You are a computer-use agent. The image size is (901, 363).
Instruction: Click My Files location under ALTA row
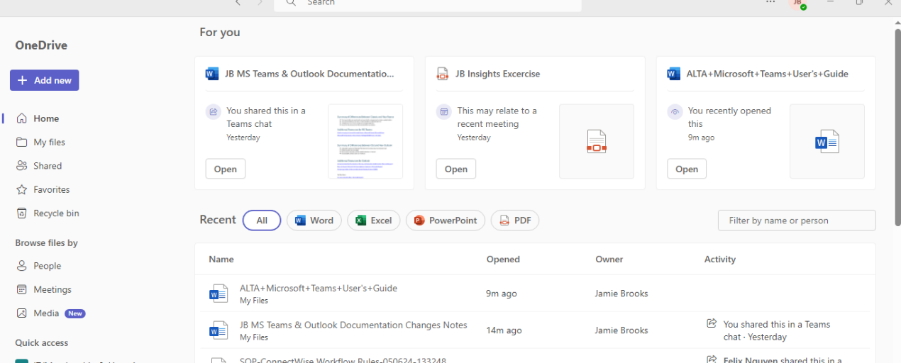pyautogui.click(x=254, y=301)
